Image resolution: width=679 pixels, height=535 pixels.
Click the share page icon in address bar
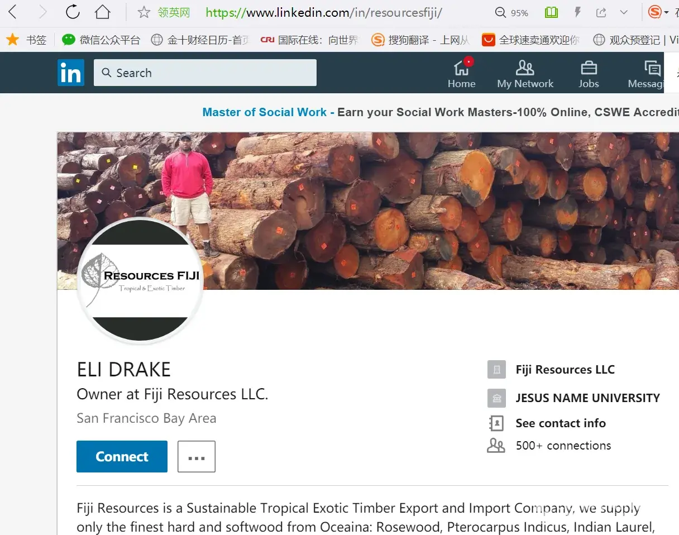[x=601, y=12]
